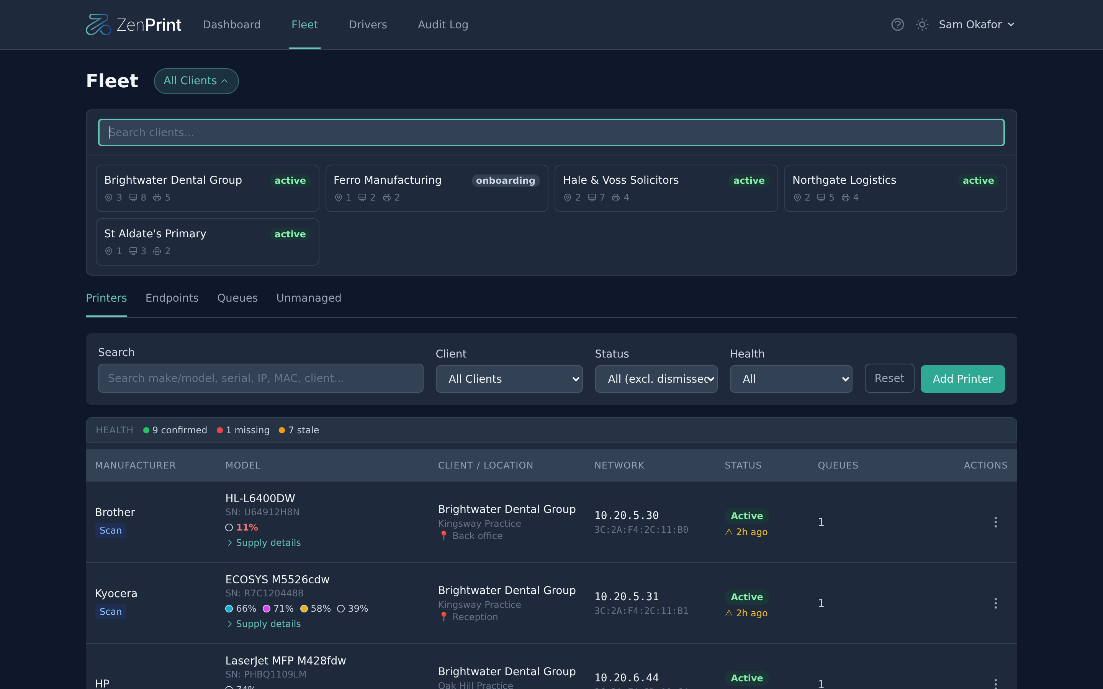The width and height of the screenshot is (1103, 689).
Task: Click the Brother row 2h ago warning
Action: (746, 532)
